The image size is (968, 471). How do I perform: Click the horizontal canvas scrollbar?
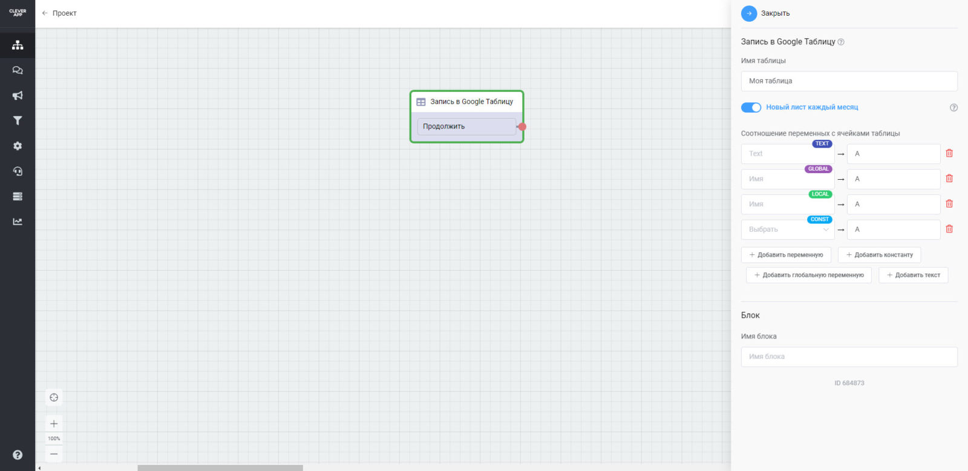pos(220,467)
